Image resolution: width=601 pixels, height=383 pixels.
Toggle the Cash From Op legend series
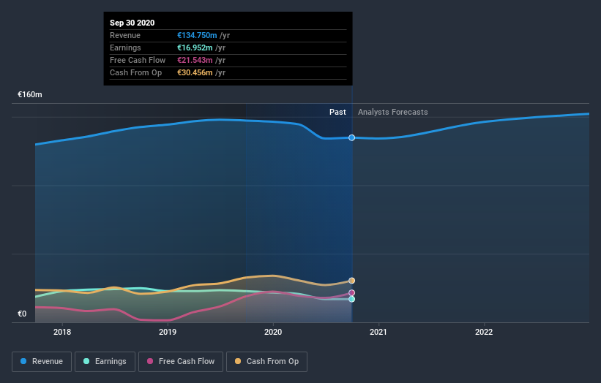266,362
